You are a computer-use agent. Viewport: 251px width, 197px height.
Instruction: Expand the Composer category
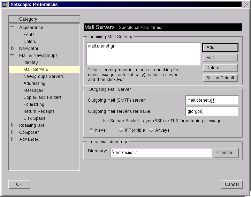(x=13, y=132)
